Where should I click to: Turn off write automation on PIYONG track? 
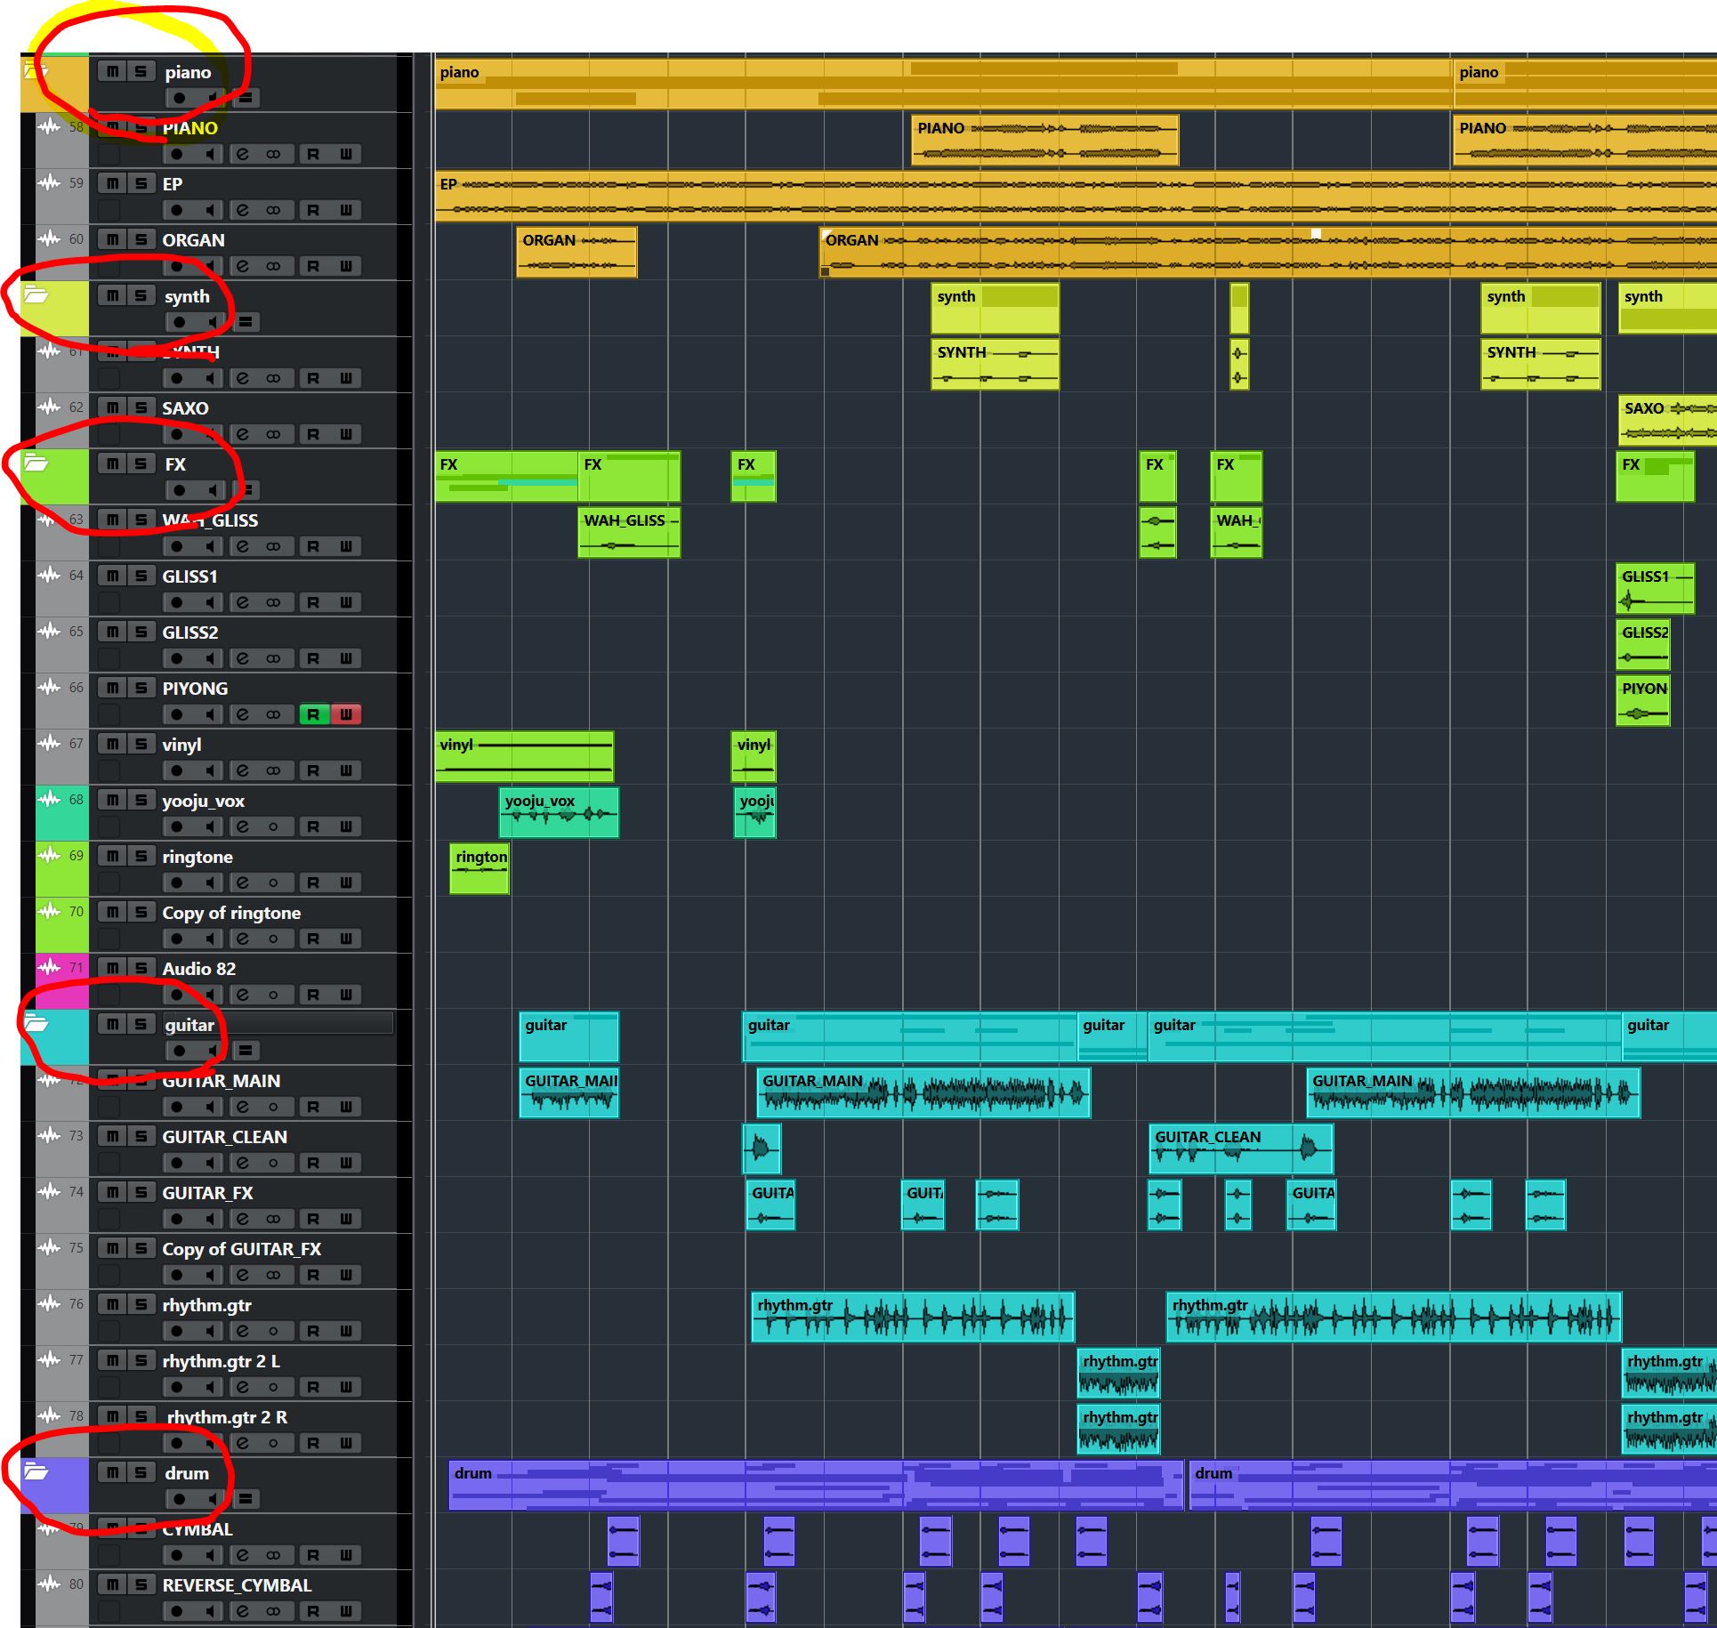(345, 714)
